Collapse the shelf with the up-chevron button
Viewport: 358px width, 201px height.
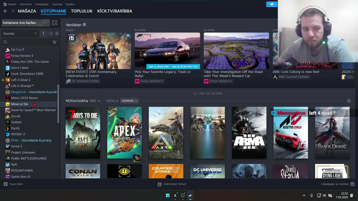tap(348, 101)
